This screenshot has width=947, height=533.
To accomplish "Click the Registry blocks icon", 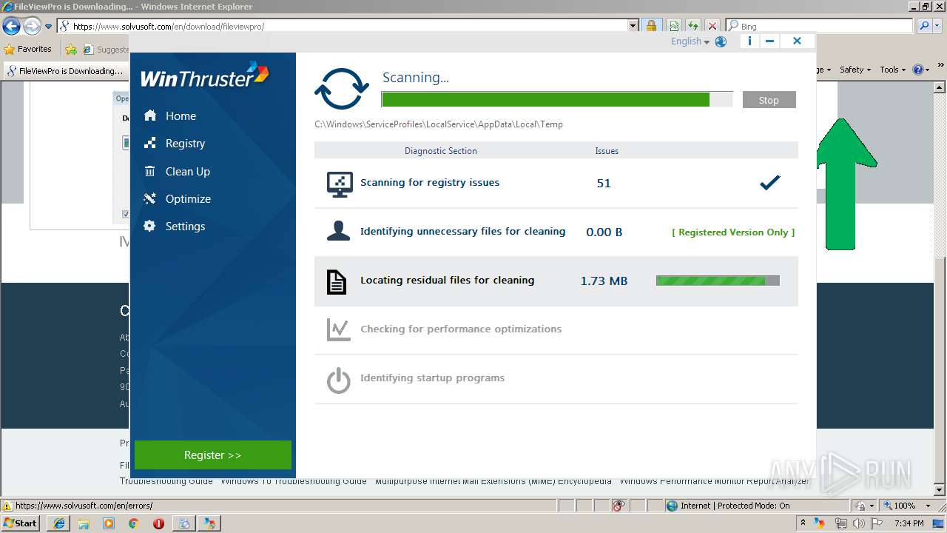I will [x=150, y=144].
